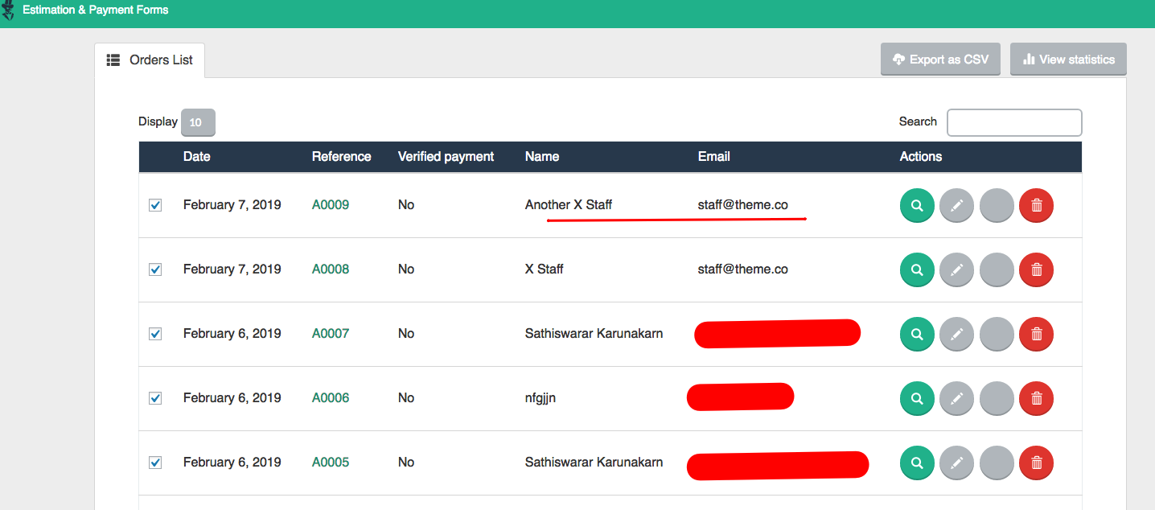The height and width of the screenshot is (510, 1155).
Task: Delete order A0007 using the trash icon
Action: point(1036,334)
